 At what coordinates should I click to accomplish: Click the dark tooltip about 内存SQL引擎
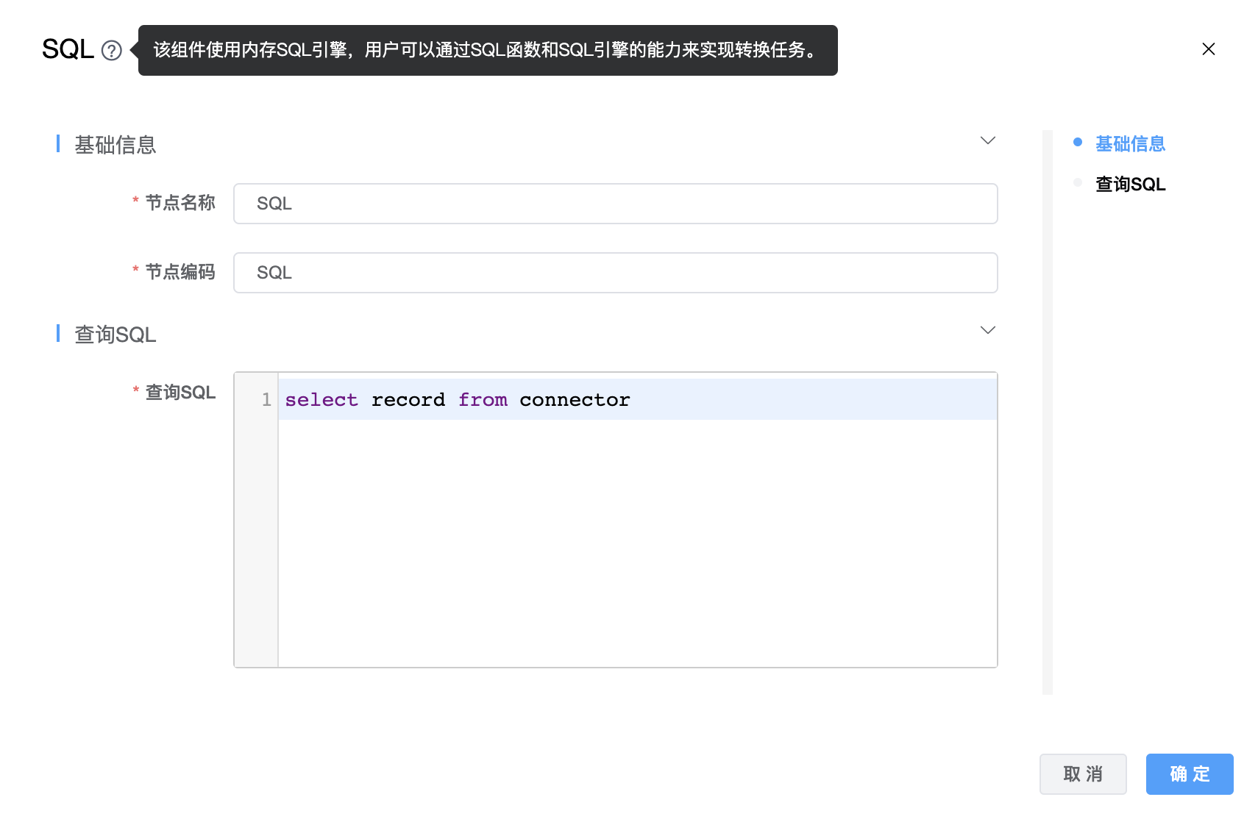point(487,51)
